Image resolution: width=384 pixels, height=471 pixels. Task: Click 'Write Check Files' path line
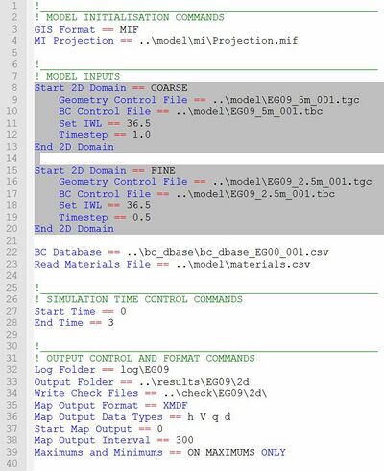(x=151, y=393)
